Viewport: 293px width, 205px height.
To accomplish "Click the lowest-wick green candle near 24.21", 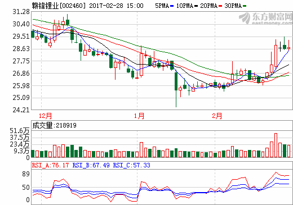I will point(176,89).
